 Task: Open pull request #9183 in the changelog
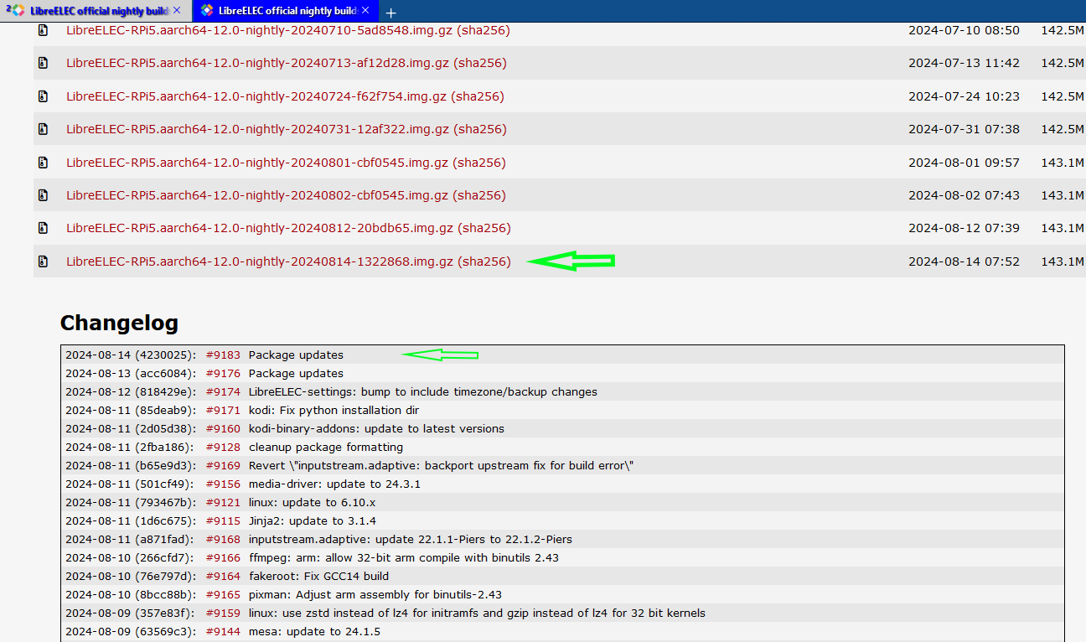point(223,355)
